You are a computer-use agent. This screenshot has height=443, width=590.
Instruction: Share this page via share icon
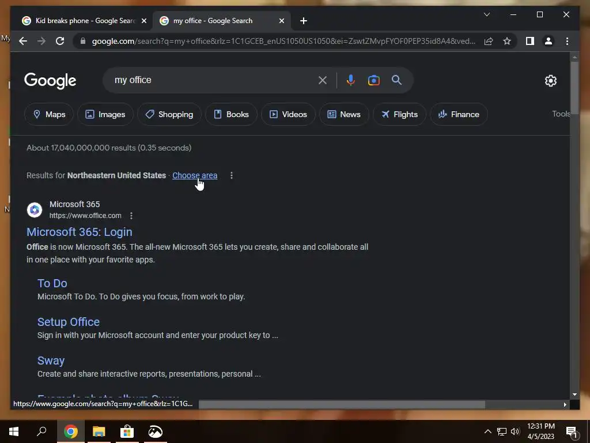(x=489, y=41)
